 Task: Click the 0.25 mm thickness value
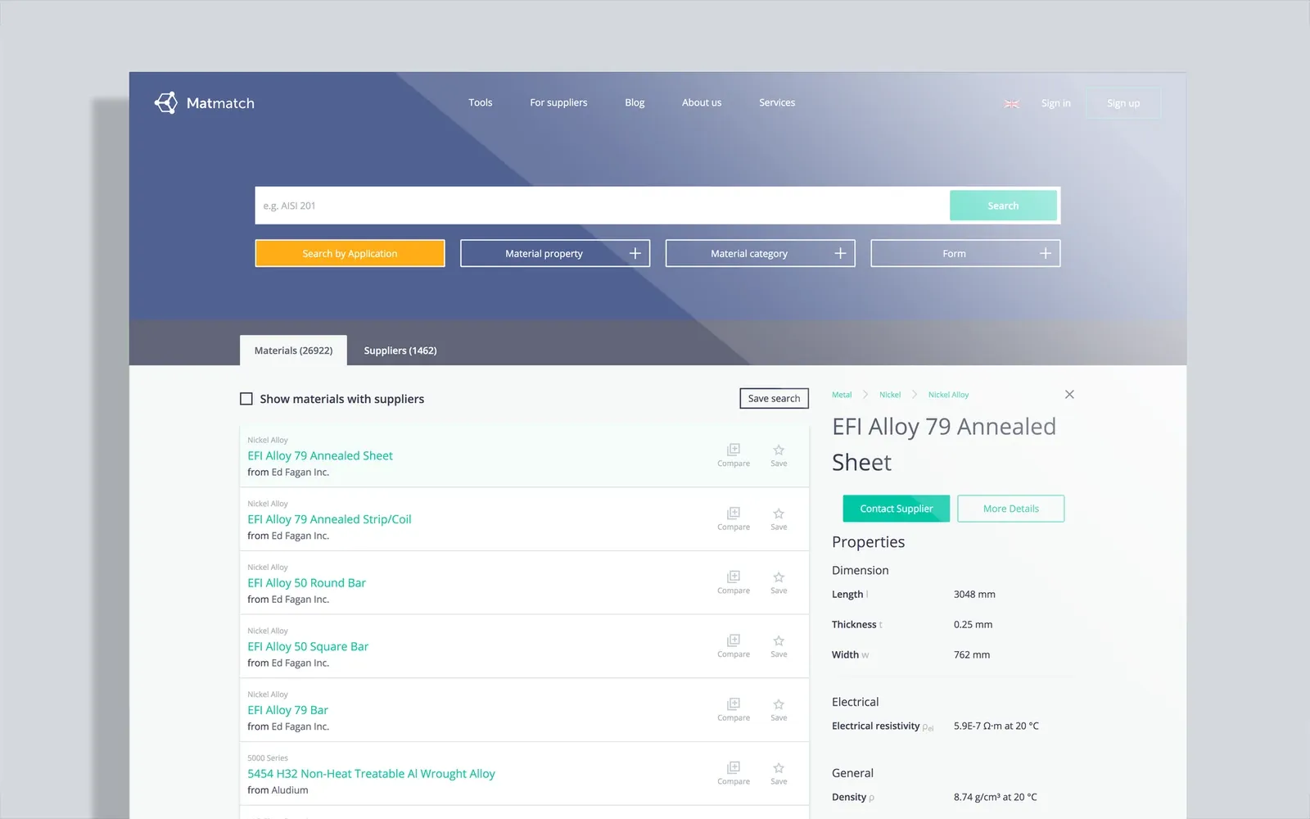pyautogui.click(x=973, y=624)
